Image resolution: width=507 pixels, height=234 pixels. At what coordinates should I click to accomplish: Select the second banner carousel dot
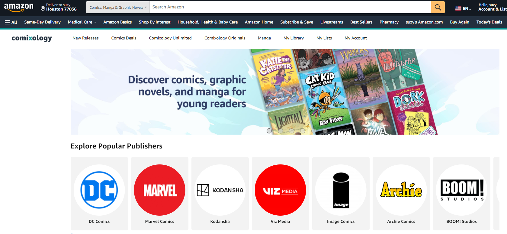tap(281, 131)
